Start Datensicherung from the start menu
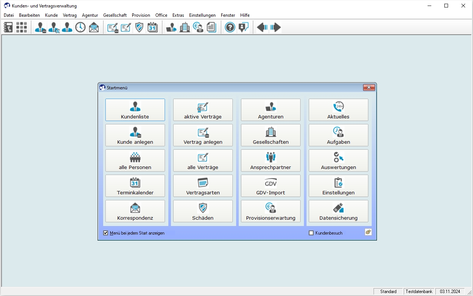 338,211
